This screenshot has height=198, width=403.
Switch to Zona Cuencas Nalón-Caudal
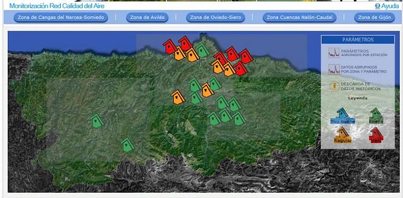coord(299,17)
